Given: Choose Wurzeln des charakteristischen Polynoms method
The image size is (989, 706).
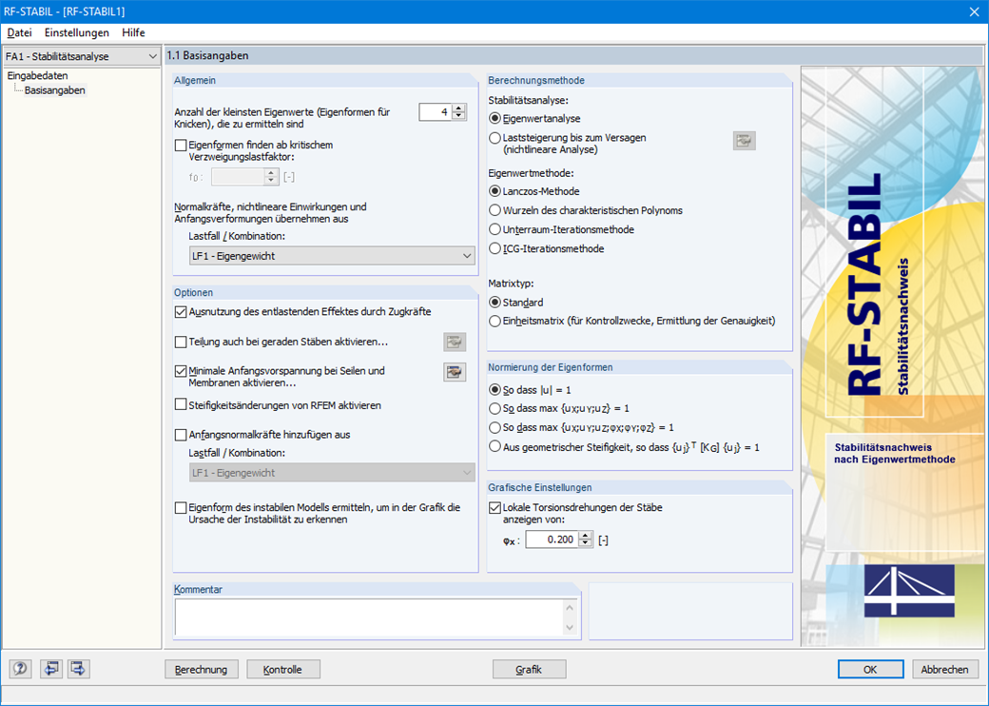Looking at the screenshot, I should [x=495, y=210].
